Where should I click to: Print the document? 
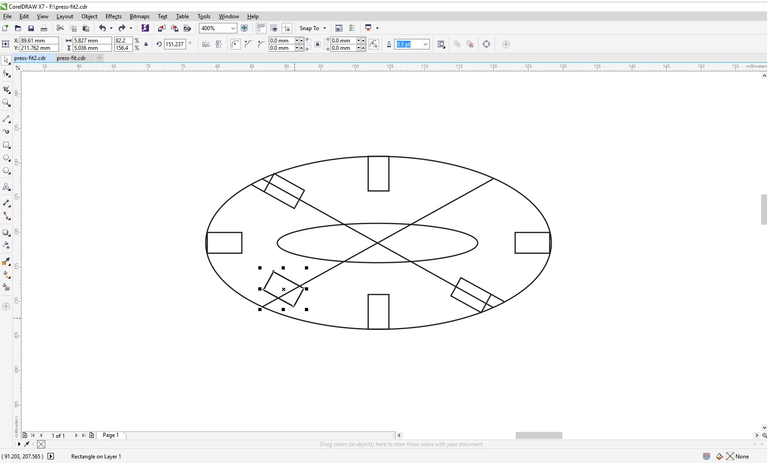click(x=44, y=28)
